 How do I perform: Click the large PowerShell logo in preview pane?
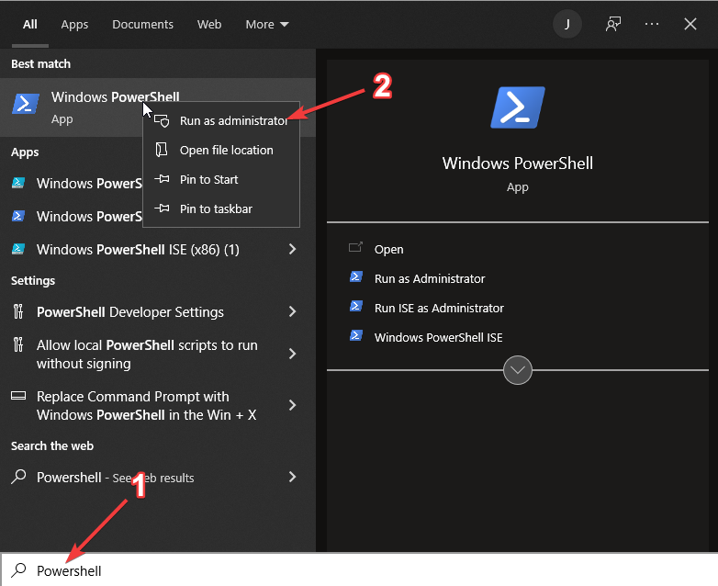pyautogui.click(x=518, y=107)
